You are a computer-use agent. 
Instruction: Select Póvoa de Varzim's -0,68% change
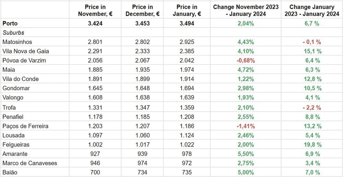[x=246, y=60]
